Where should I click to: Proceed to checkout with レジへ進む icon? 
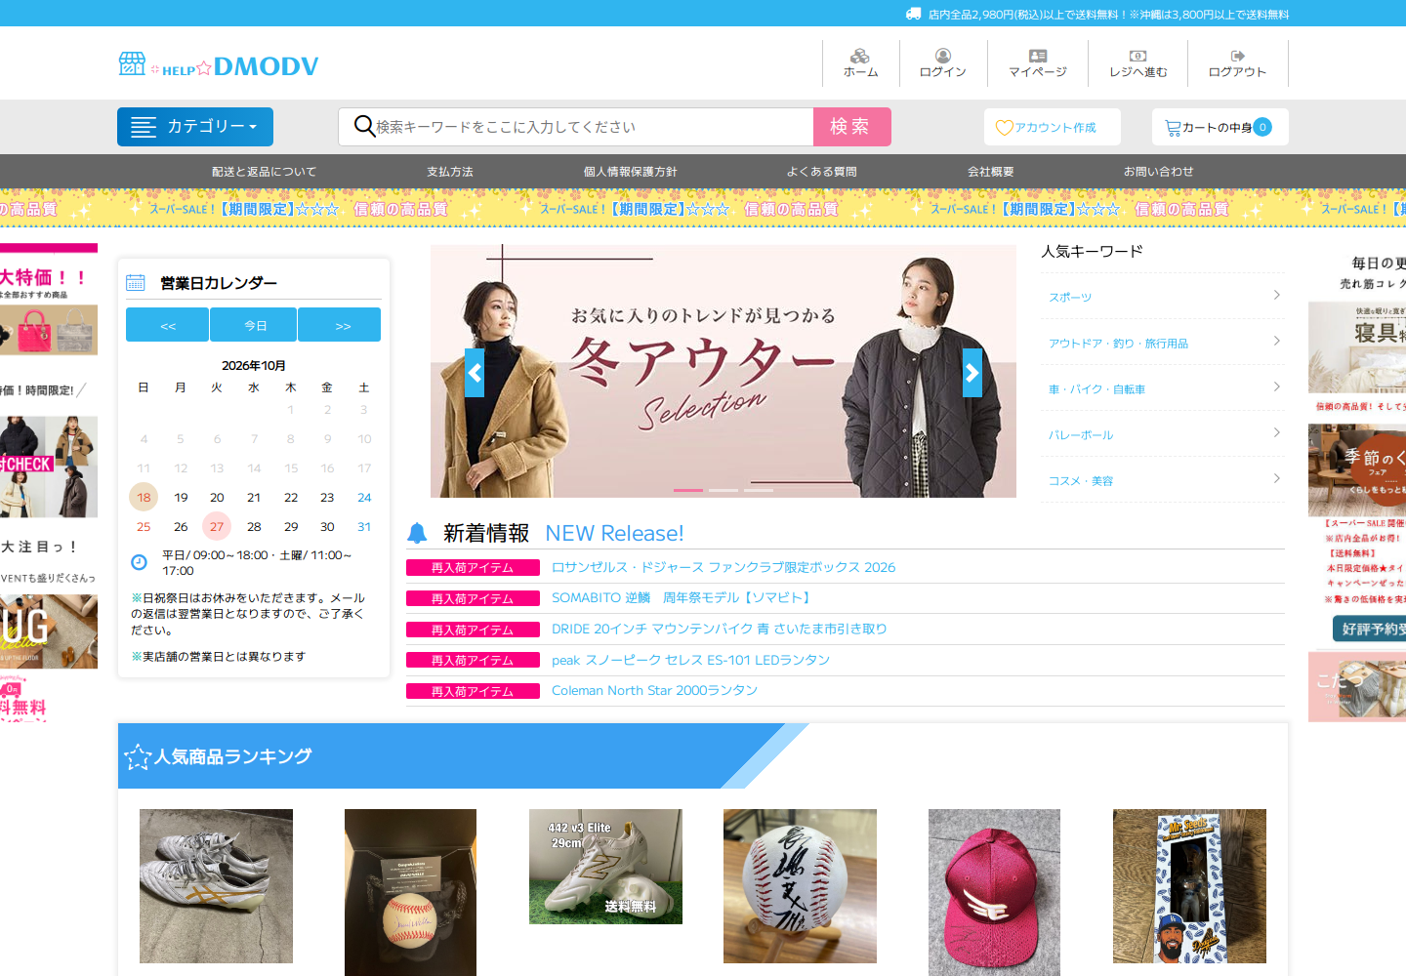[x=1138, y=56]
